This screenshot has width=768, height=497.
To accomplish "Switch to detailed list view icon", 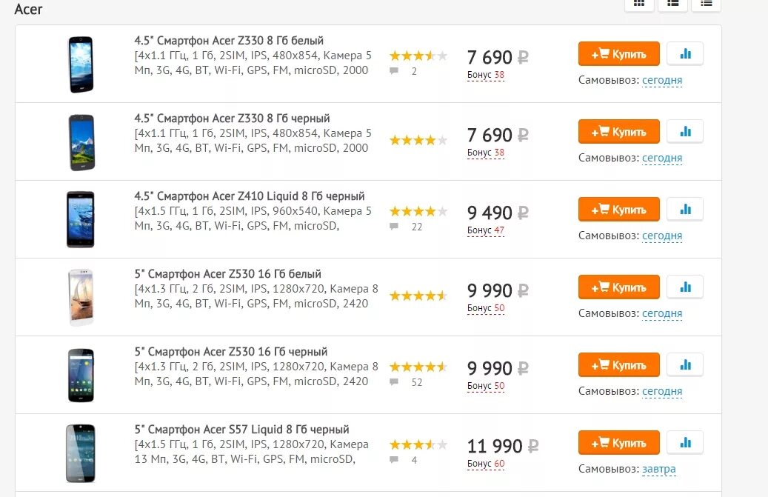I will (672, 4).
